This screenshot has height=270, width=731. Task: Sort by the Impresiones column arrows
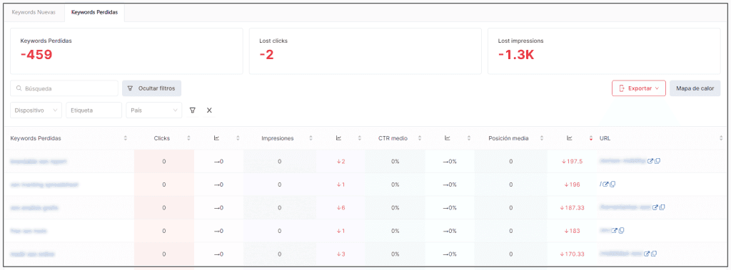pos(311,138)
